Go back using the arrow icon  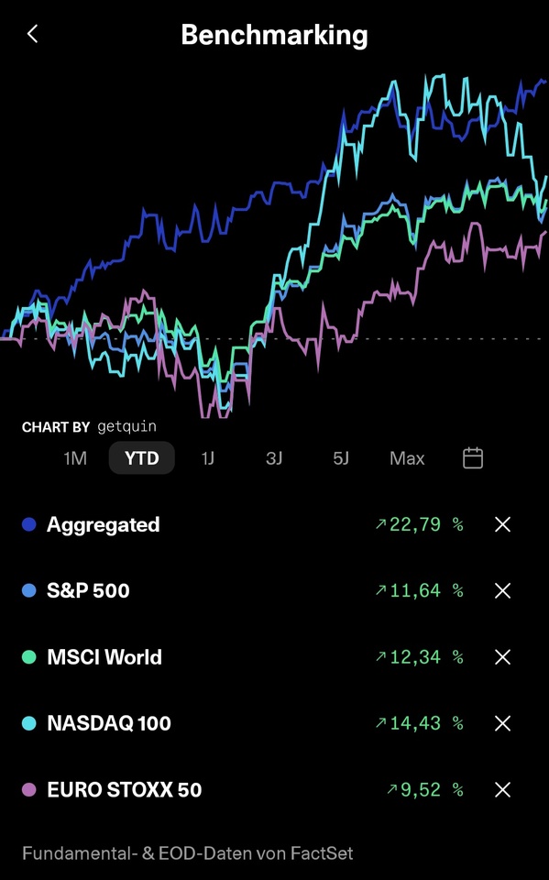click(33, 34)
